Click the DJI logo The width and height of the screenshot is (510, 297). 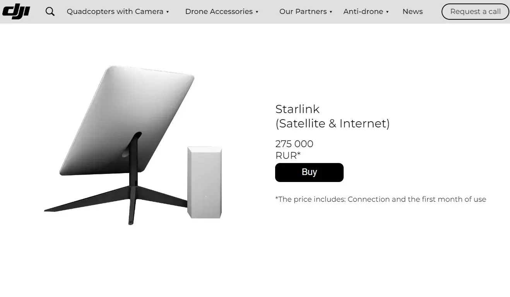coord(16,11)
